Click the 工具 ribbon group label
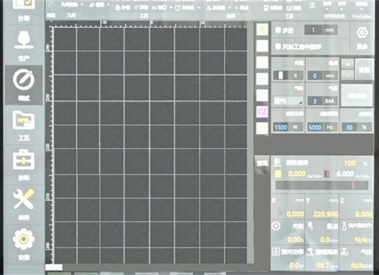Image resolution: width=379 pixels, height=275 pixels. click(289, 16)
